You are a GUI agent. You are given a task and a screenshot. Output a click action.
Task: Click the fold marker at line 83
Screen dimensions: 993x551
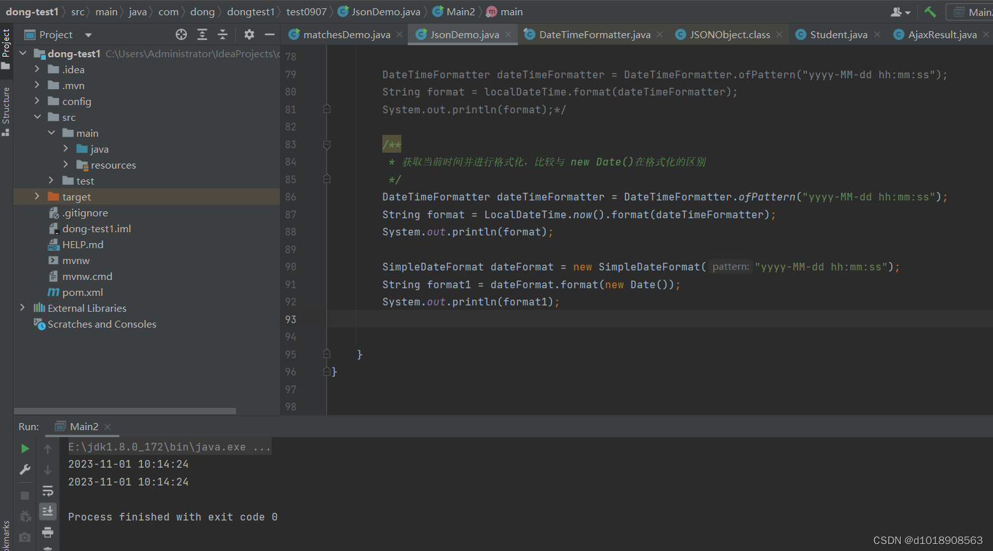click(x=327, y=144)
